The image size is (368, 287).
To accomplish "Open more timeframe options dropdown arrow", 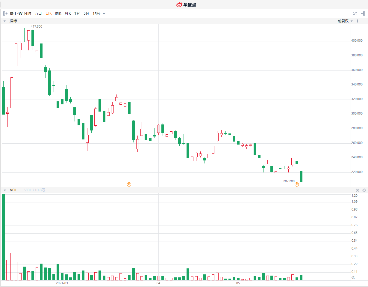I will click(x=104, y=13).
